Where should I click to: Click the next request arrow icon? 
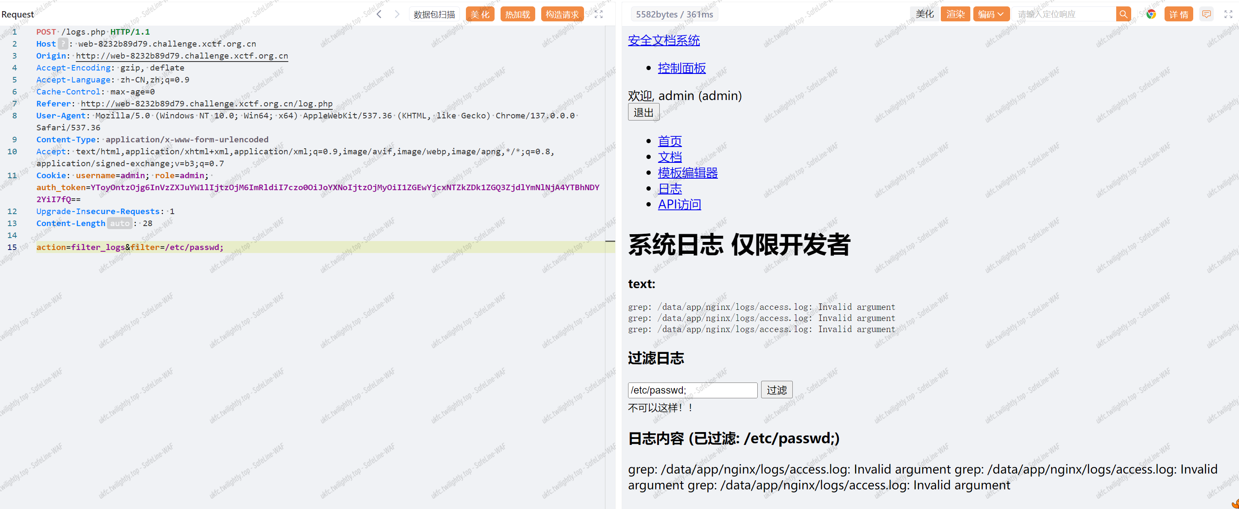click(x=397, y=15)
